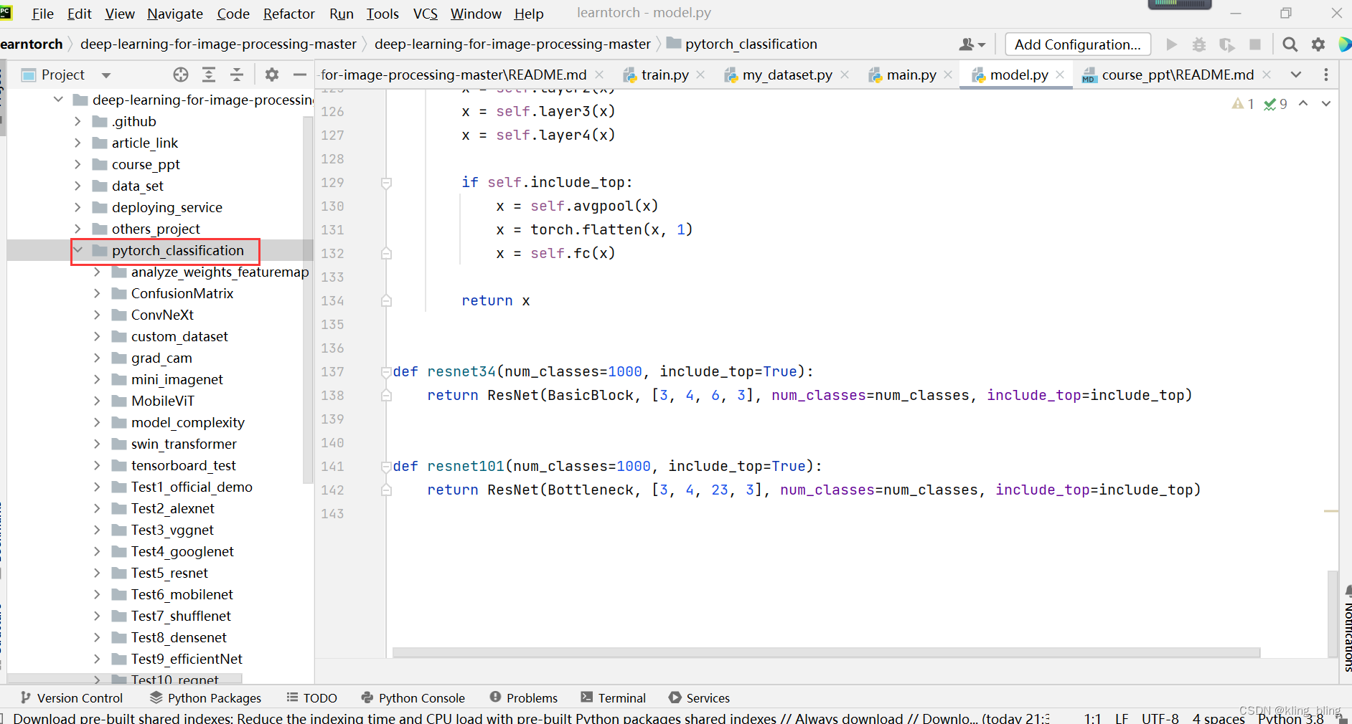Expand the swin_transformer folder
The width and height of the screenshot is (1352, 724).
coord(98,444)
